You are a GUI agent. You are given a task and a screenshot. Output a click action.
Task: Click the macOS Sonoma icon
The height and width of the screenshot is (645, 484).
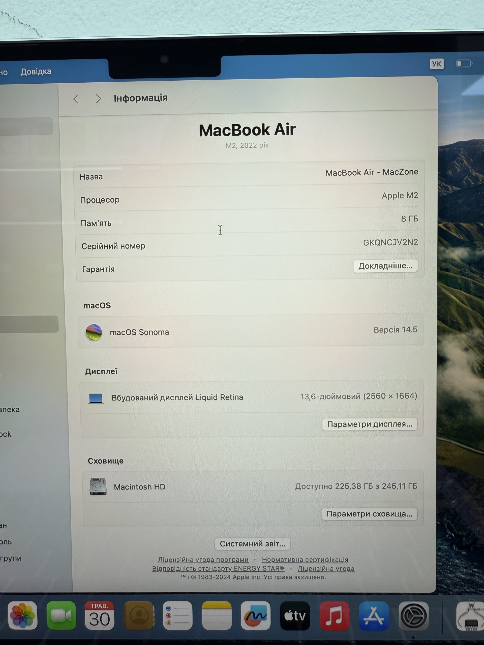pyautogui.click(x=94, y=332)
